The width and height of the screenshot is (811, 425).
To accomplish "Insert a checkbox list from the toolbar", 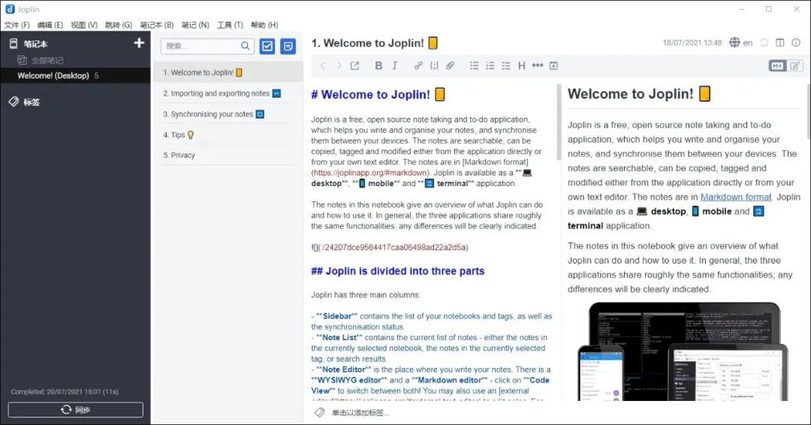I will click(x=505, y=66).
